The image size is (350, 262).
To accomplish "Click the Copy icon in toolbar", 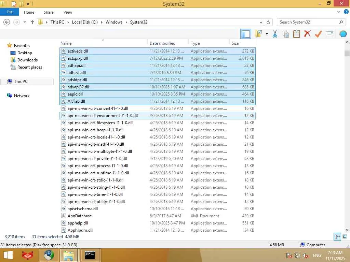I will (x=285, y=34).
